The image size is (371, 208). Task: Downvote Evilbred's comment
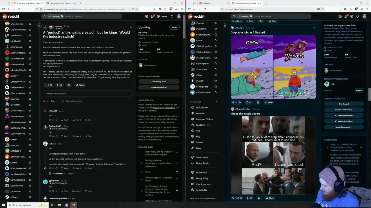[x=57, y=168]
